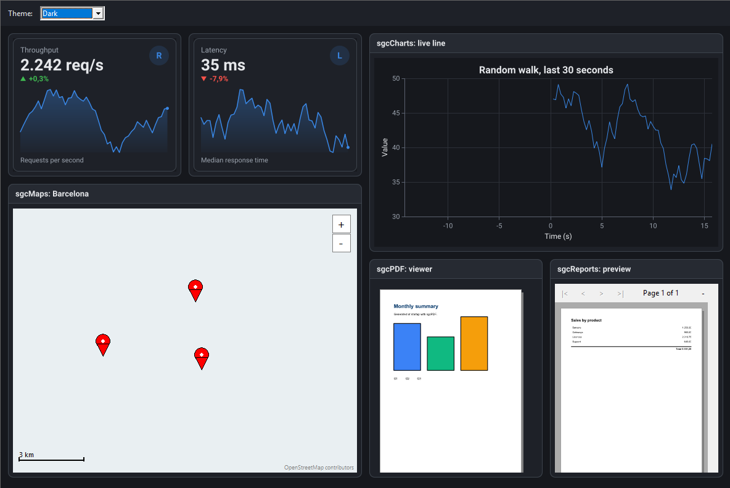Image resolution: width=730 pixels, height=488 pixels.
Task: Click the green bar in PDF chart
Action: tap(440, 354)
